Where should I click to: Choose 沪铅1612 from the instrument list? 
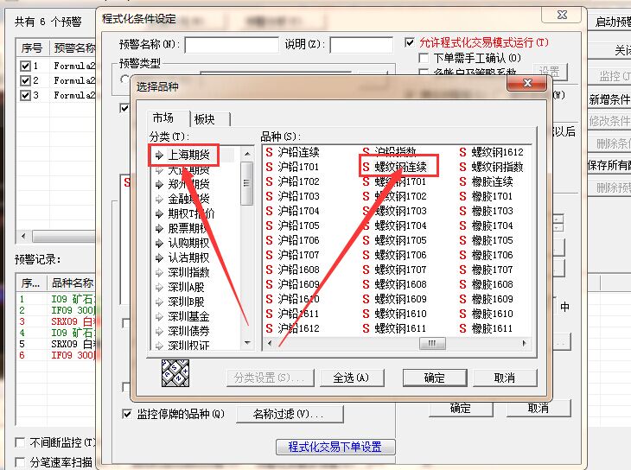(x=298, y=329)
